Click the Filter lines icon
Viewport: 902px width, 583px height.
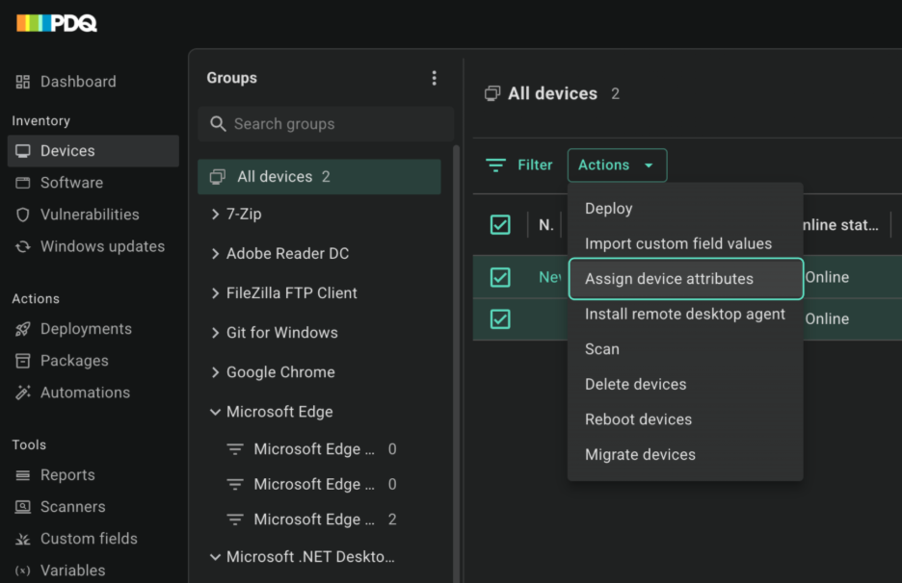coord(495,165)
